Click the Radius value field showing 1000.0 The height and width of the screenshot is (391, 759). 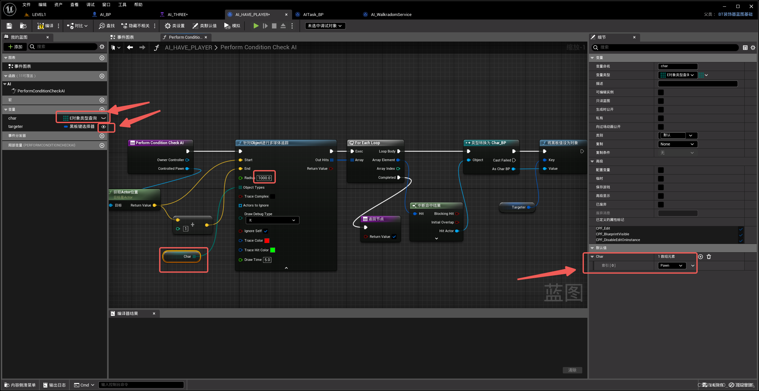[264, 178]
